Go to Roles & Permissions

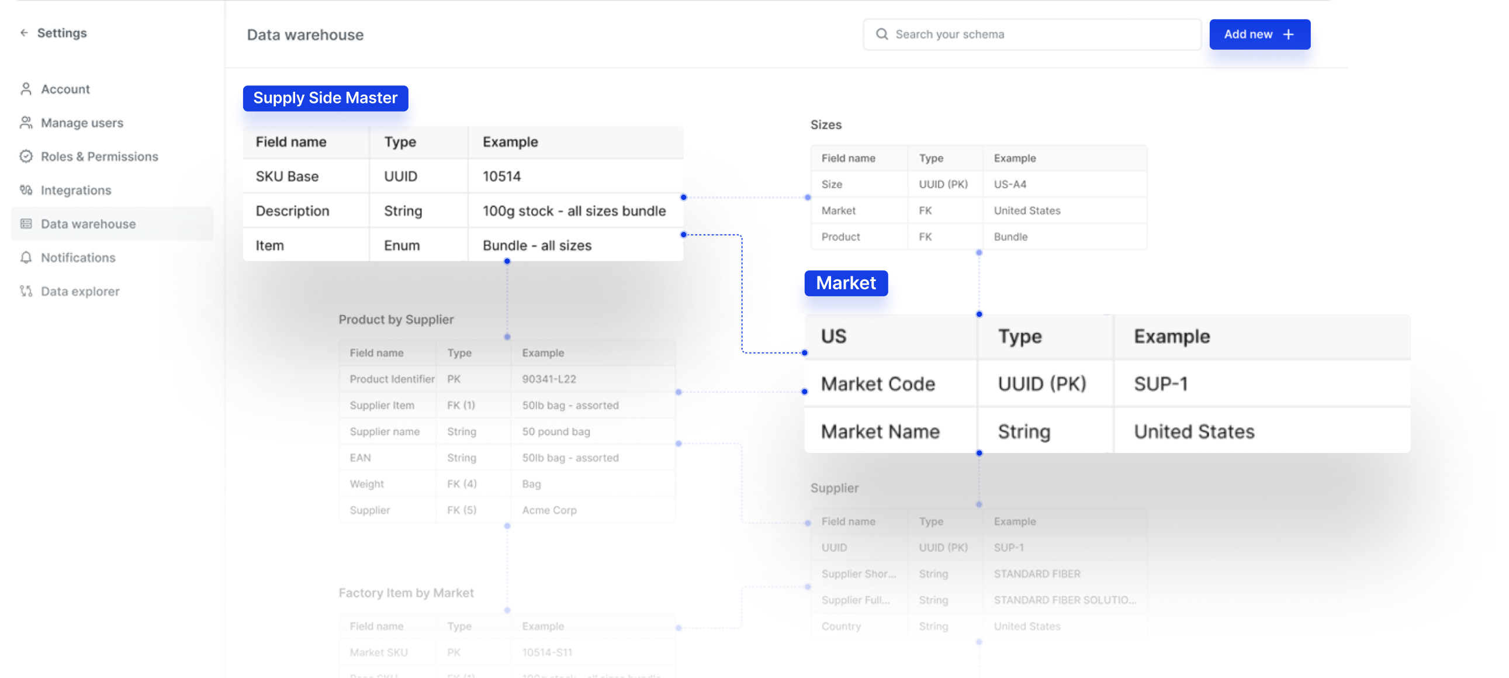click(x=99, y=157)
